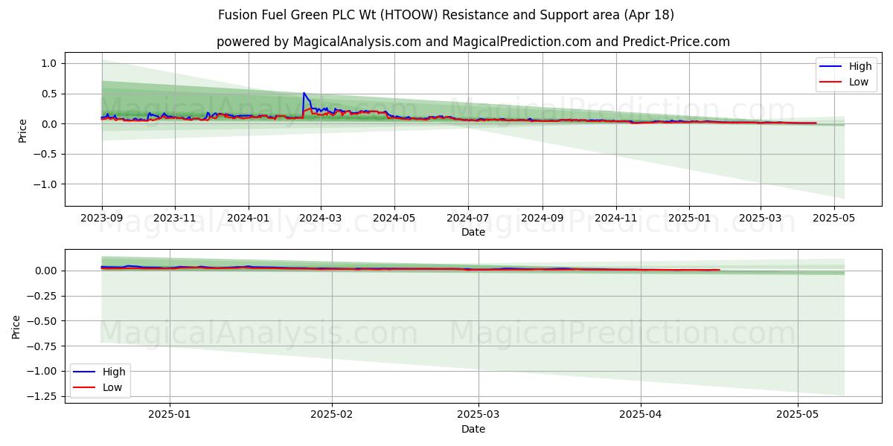893x446 pixels.
Task: Click the '2025-05' tick on upper chart
Action: [833, 218]
